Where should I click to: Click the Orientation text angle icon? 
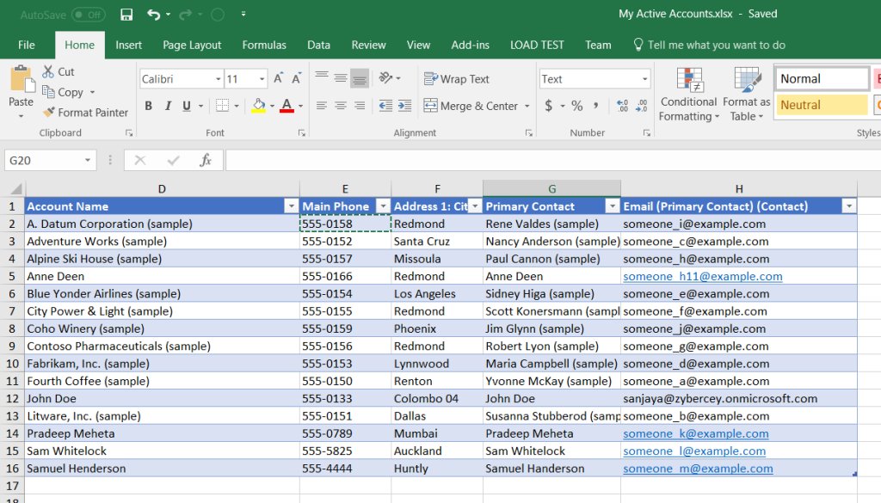coord(385,78)
